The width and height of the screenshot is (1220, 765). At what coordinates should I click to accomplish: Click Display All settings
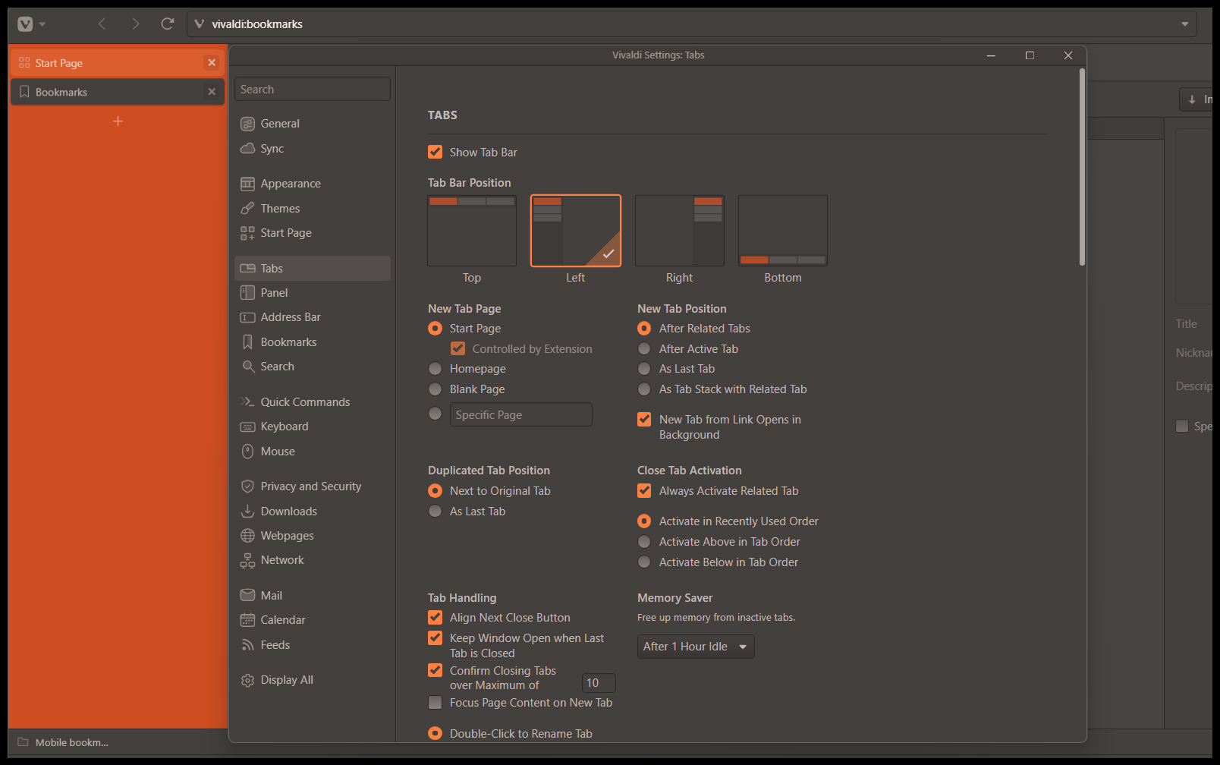[313, 680]
